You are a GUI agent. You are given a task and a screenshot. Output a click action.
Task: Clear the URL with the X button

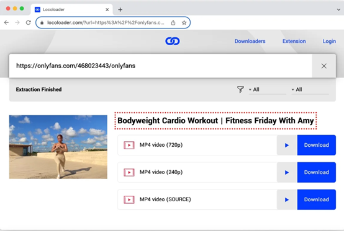point(324,66)
